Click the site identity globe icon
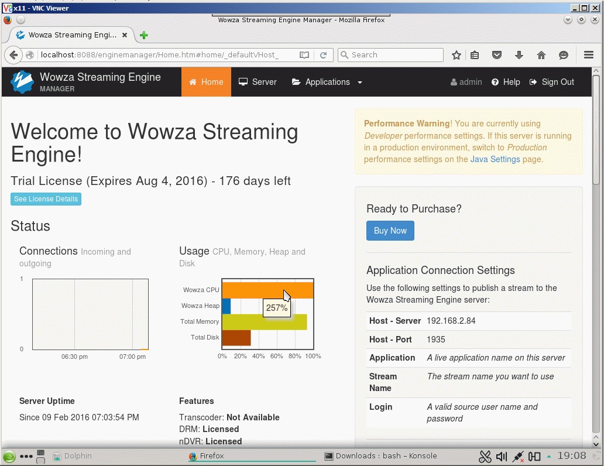 coord(30,55)
